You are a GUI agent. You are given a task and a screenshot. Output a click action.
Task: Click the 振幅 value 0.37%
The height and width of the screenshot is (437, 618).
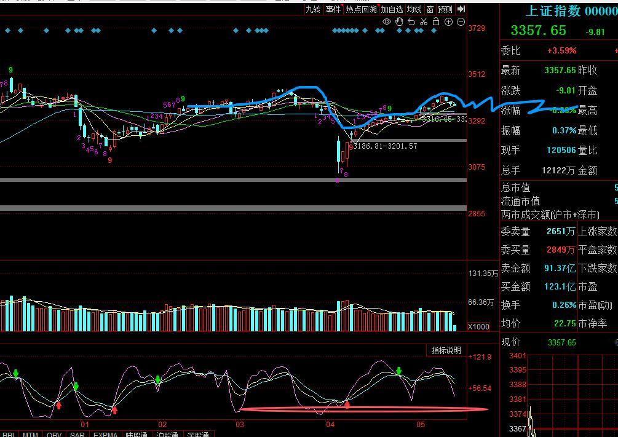click(564, 130)
